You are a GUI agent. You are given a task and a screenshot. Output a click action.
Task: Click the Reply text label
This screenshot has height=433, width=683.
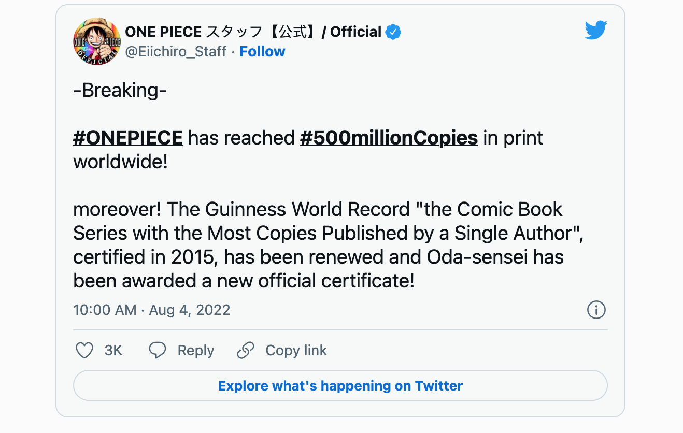coord(196,350)
